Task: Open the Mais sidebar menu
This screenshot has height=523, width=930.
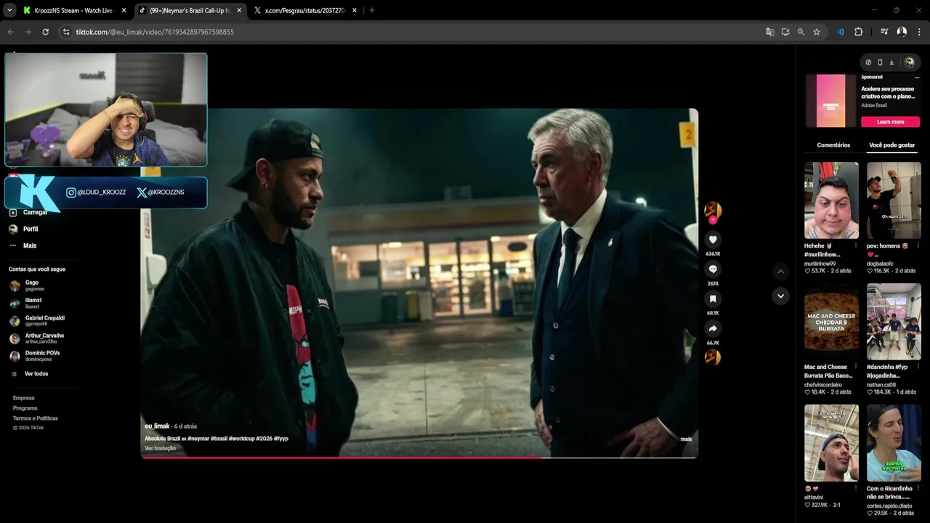Action: tap(30, 246)
